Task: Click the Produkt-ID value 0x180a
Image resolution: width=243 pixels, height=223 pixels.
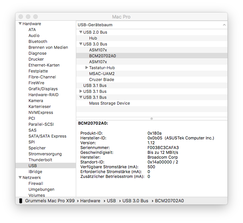Action: pyautogui.click(x=155, y=133)
